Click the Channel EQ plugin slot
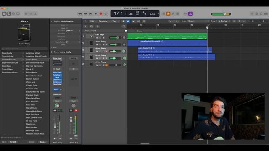Screen dimensions: 269x151 (x=57, y=80)
